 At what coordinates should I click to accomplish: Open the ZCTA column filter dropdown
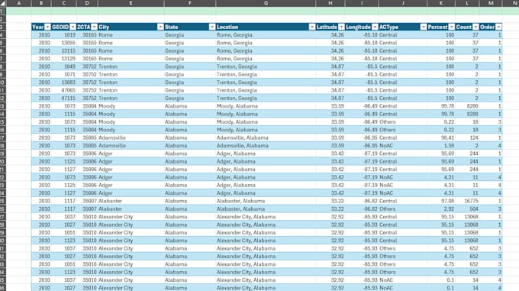[95, 27]
